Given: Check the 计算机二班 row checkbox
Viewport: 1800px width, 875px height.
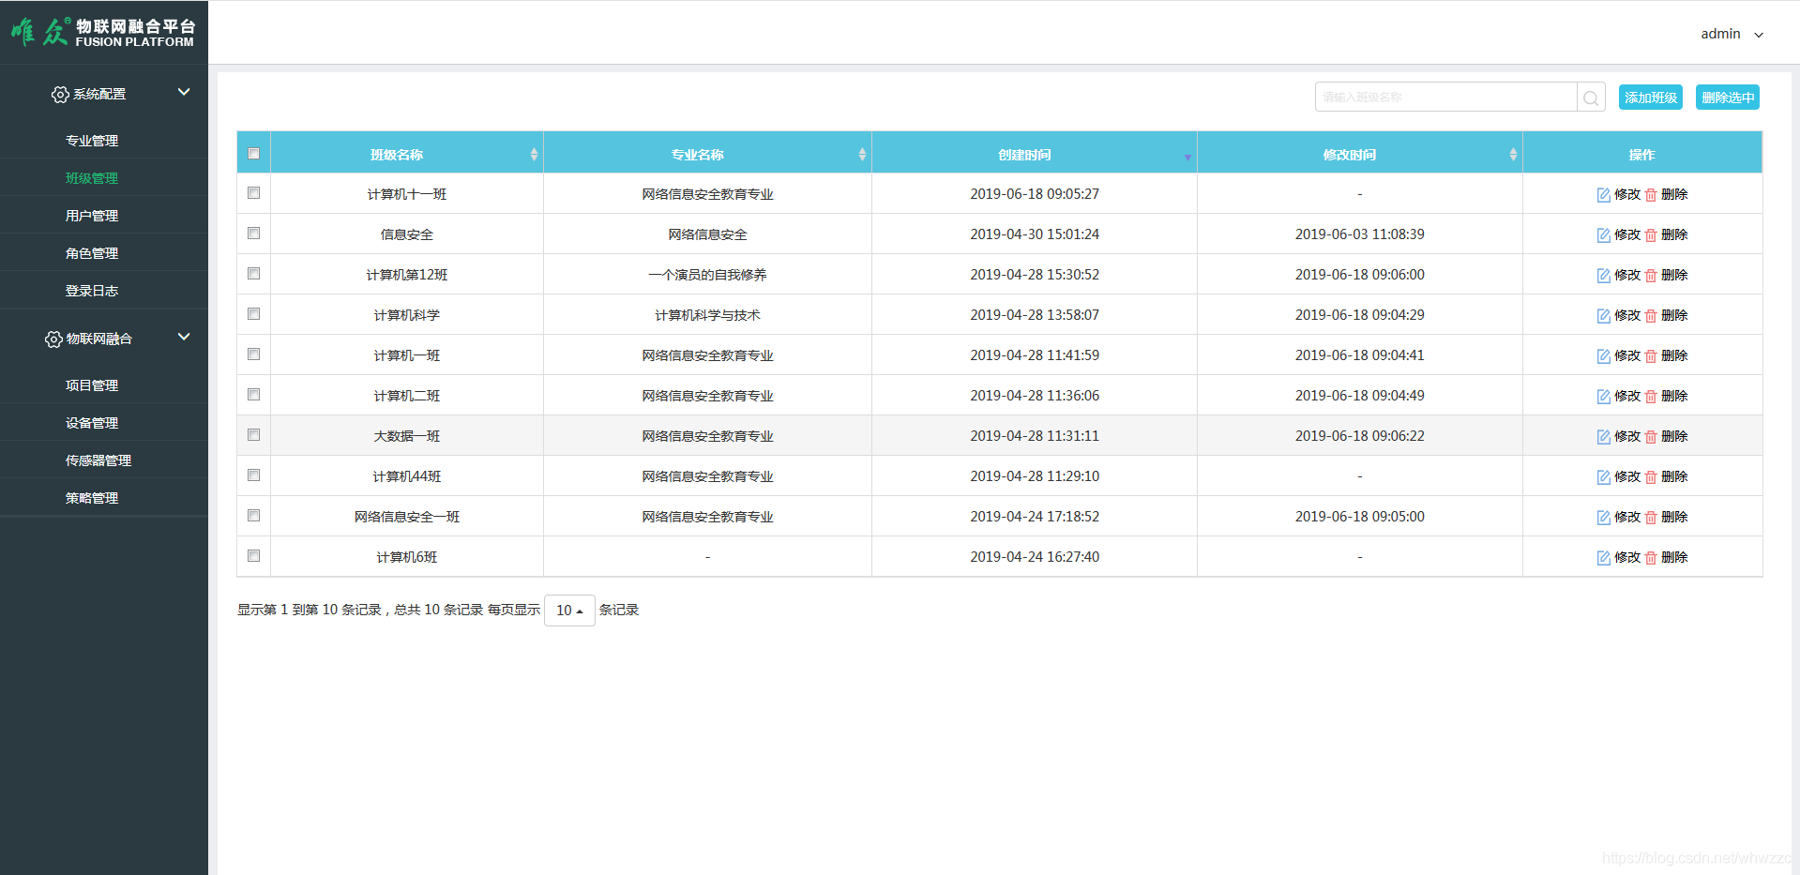Looking at the screenshot, I should (x=253, y=395).
